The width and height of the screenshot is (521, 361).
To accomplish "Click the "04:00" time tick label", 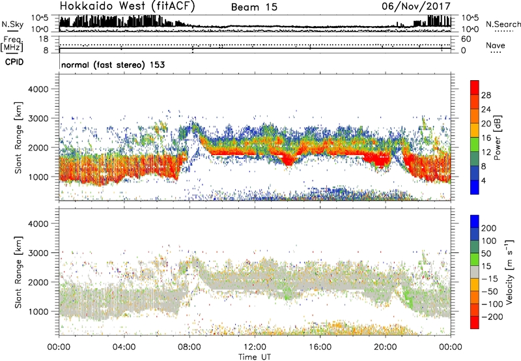I will pos(124,347).
